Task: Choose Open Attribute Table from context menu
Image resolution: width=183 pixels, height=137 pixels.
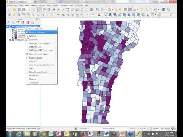Action: [x=38, y=54]
